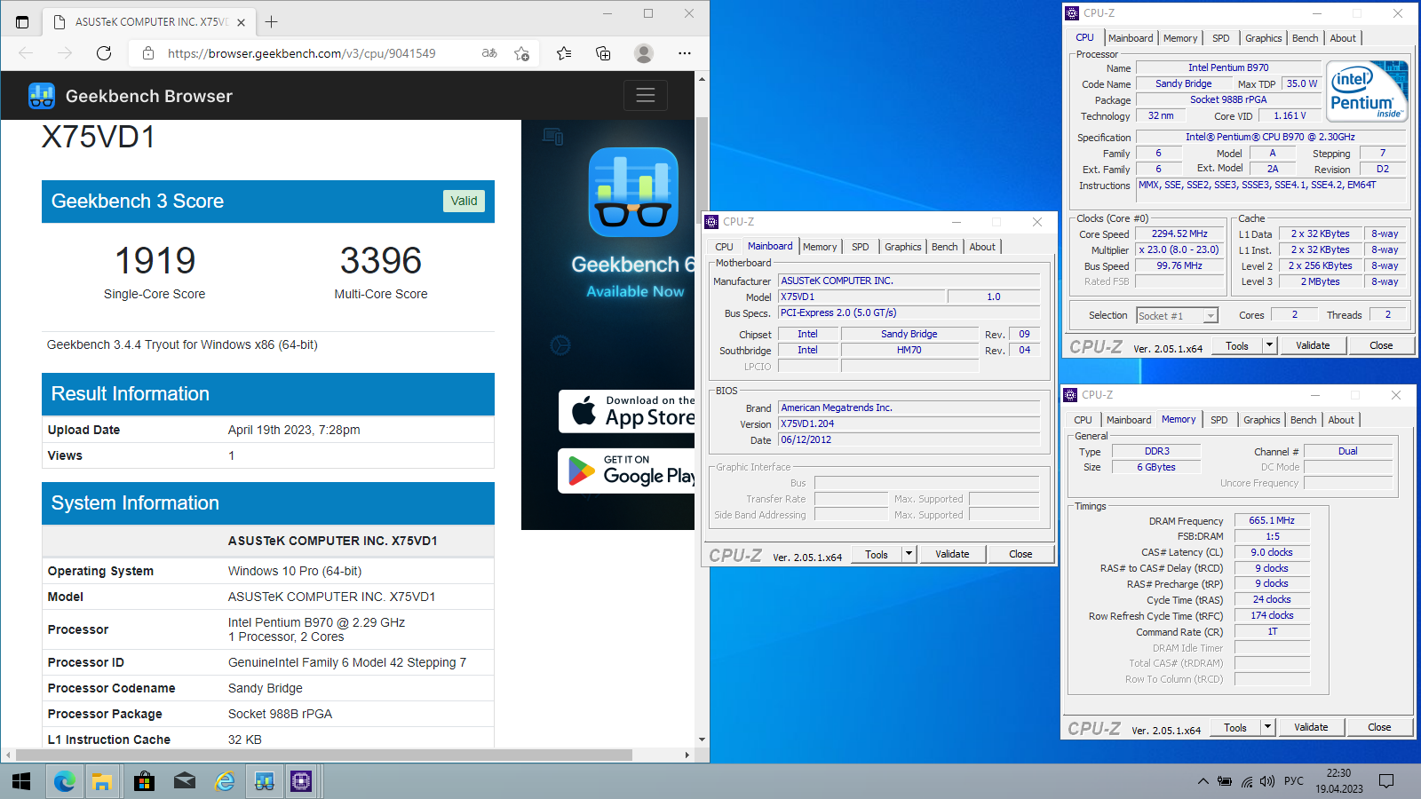Click the page horizontal scrollbar
The width and height of the screenshot is (1421, 799).
coord(324,755)
